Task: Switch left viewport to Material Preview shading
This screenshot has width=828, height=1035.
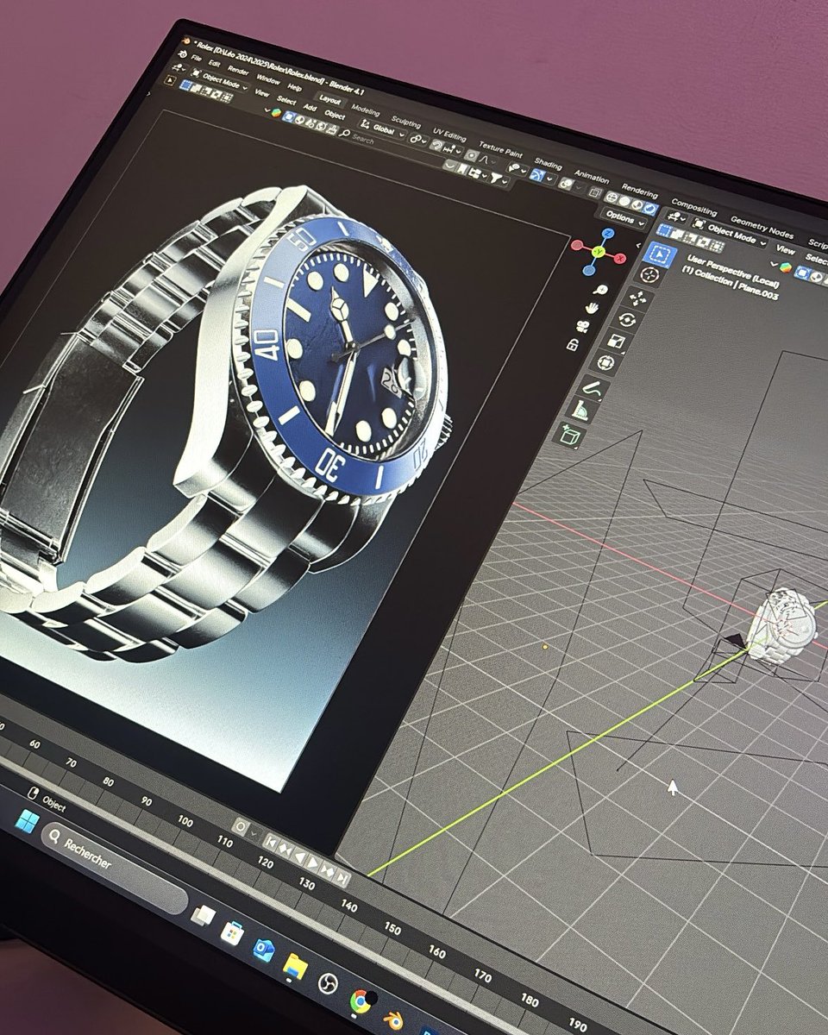Action: click(x=637, y=204)
